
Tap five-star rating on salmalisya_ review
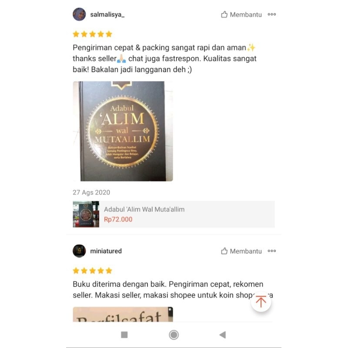pyautogui.click(x=93, y=34)
